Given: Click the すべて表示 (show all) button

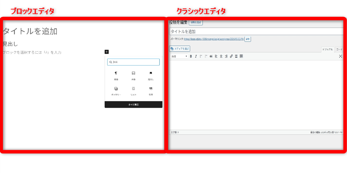Looking at the screenshot, I should (x=134, y=104).
